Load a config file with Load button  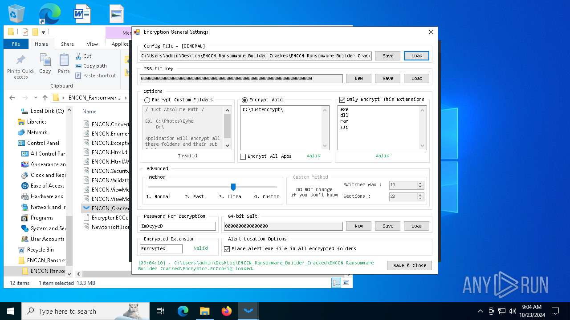pyautogui.click(x=417, y=56)
